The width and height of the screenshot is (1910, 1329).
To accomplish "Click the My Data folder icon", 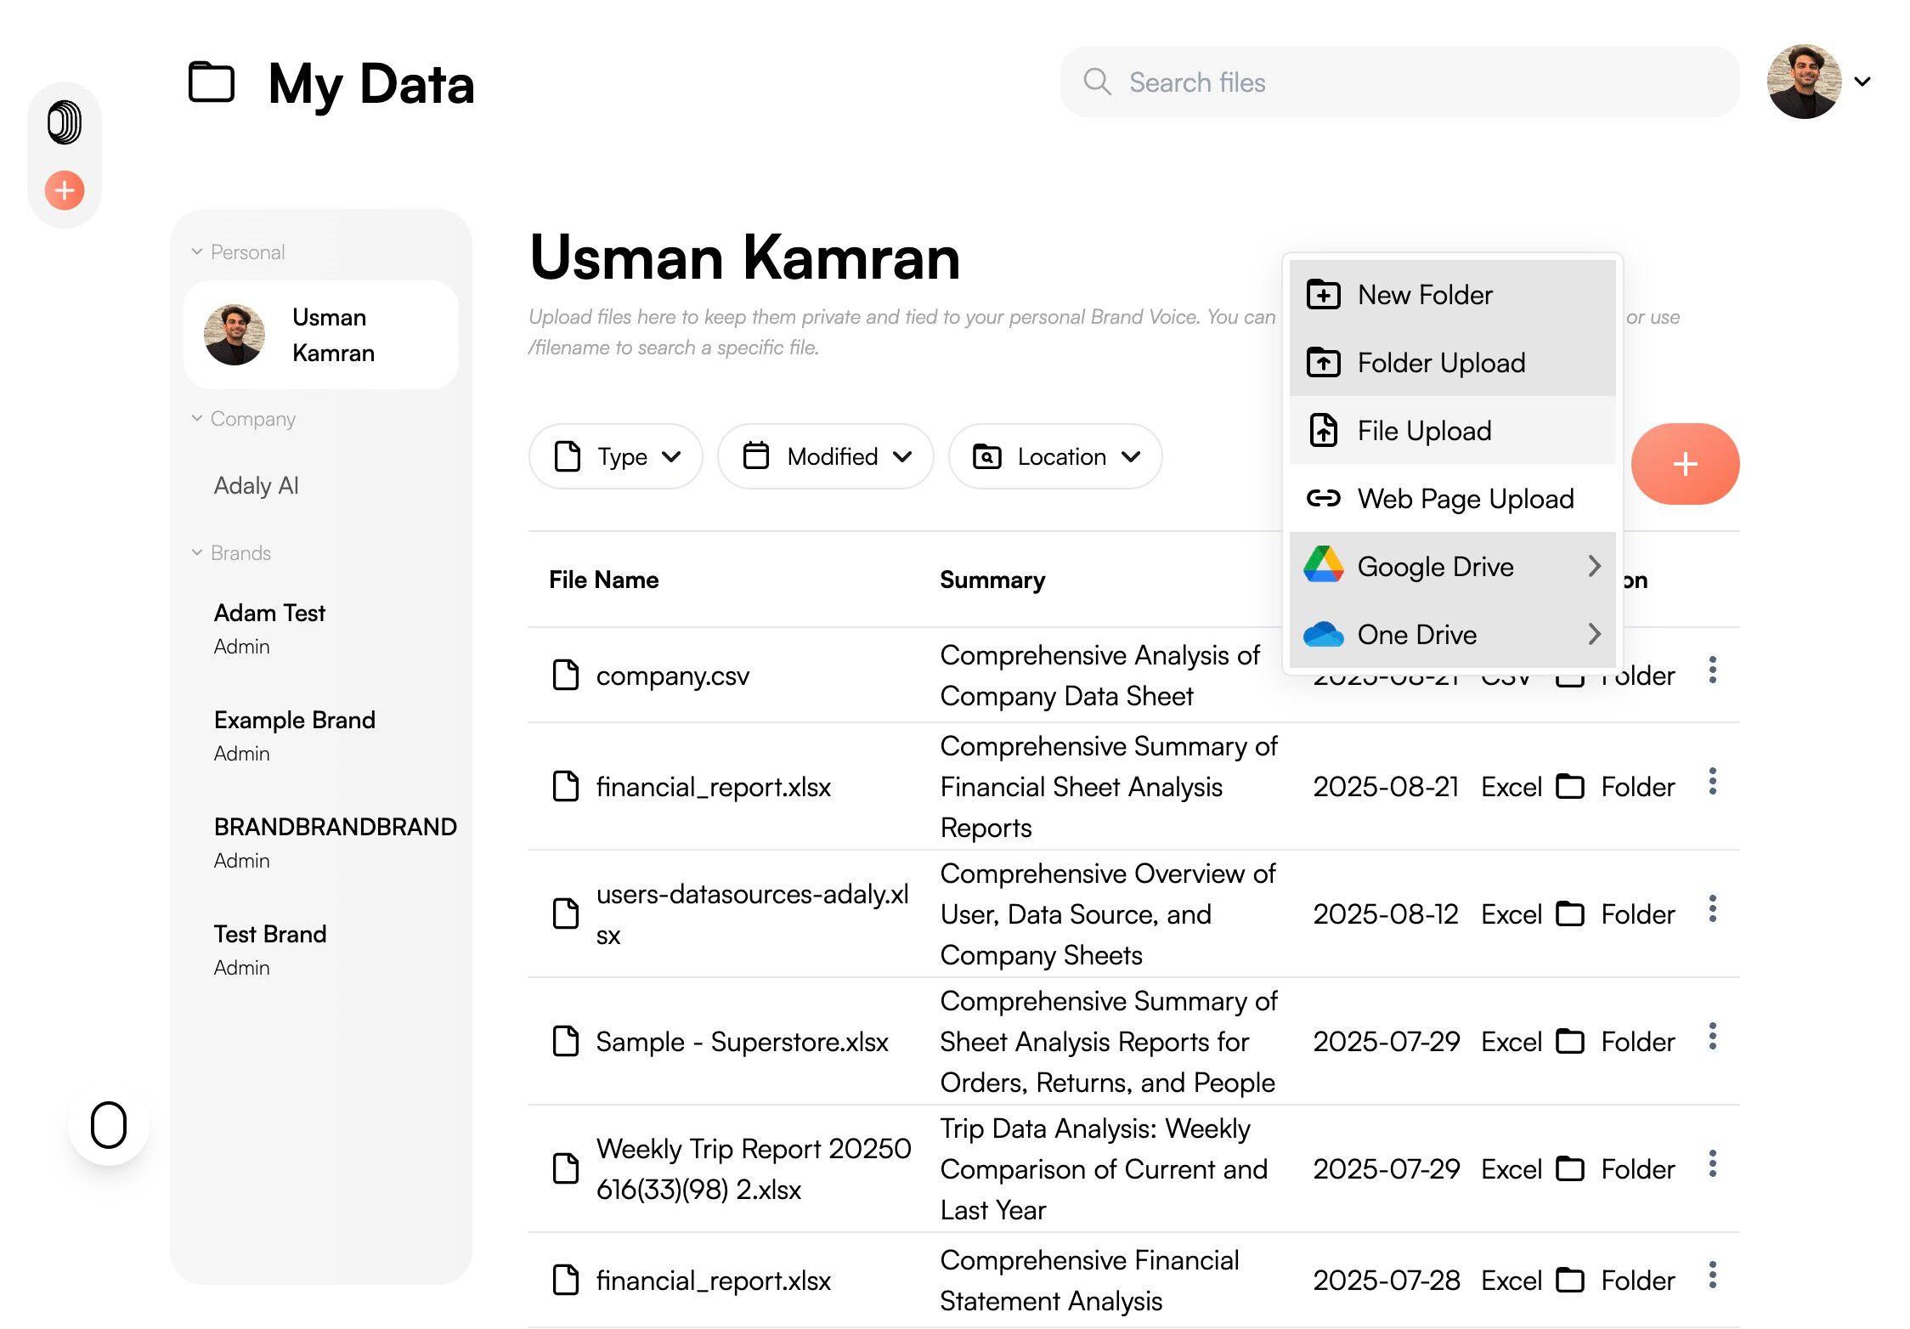I will pyautogui.click(x=211, y=83).
